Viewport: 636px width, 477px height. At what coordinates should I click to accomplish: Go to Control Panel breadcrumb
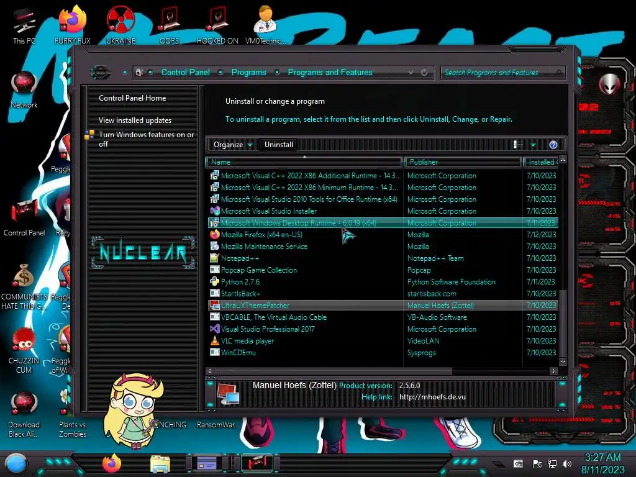[x=185, y=72]
